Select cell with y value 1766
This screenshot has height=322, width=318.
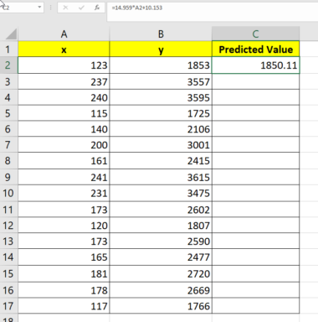(161, 306)
